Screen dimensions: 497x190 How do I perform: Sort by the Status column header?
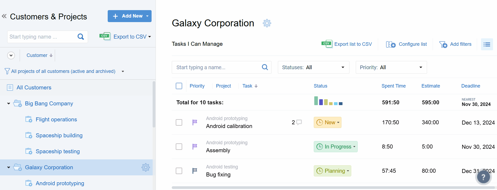point(320,86)
